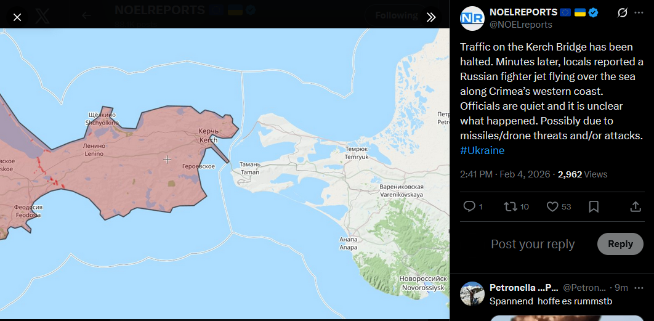The image size is (654, 321).
Task: Click the crosshair marker on the map
Action: tap(168, 159)
